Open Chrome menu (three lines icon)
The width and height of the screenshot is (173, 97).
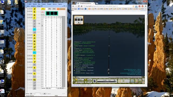(145, 6)
